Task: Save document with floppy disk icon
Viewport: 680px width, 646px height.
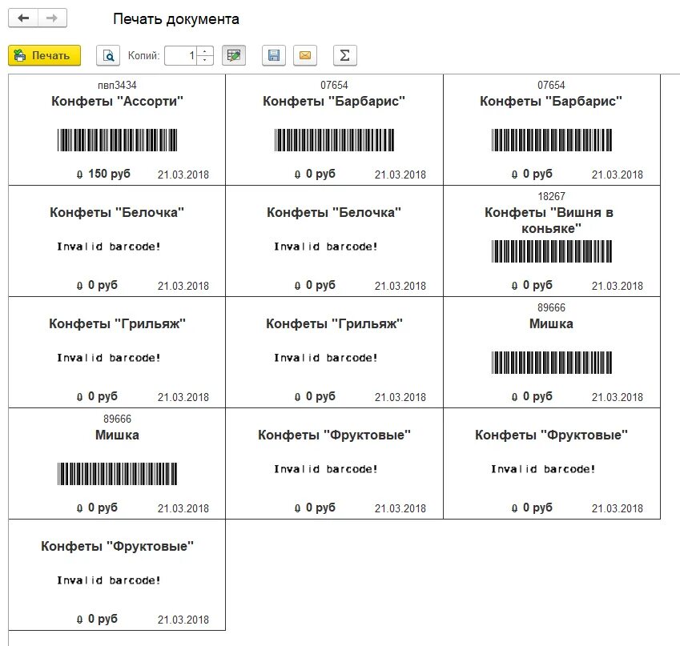Action: pyautogui.click(x=274, y=55)
